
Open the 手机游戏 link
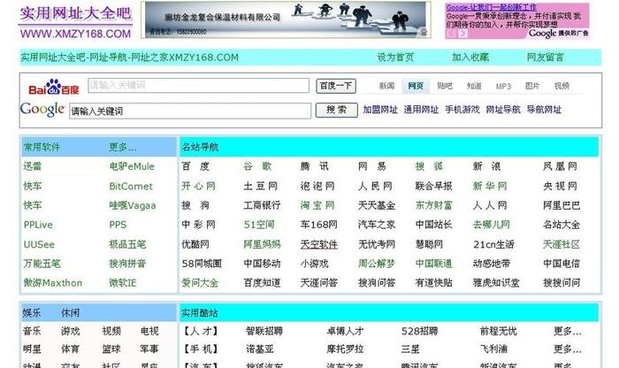[462, 110]
